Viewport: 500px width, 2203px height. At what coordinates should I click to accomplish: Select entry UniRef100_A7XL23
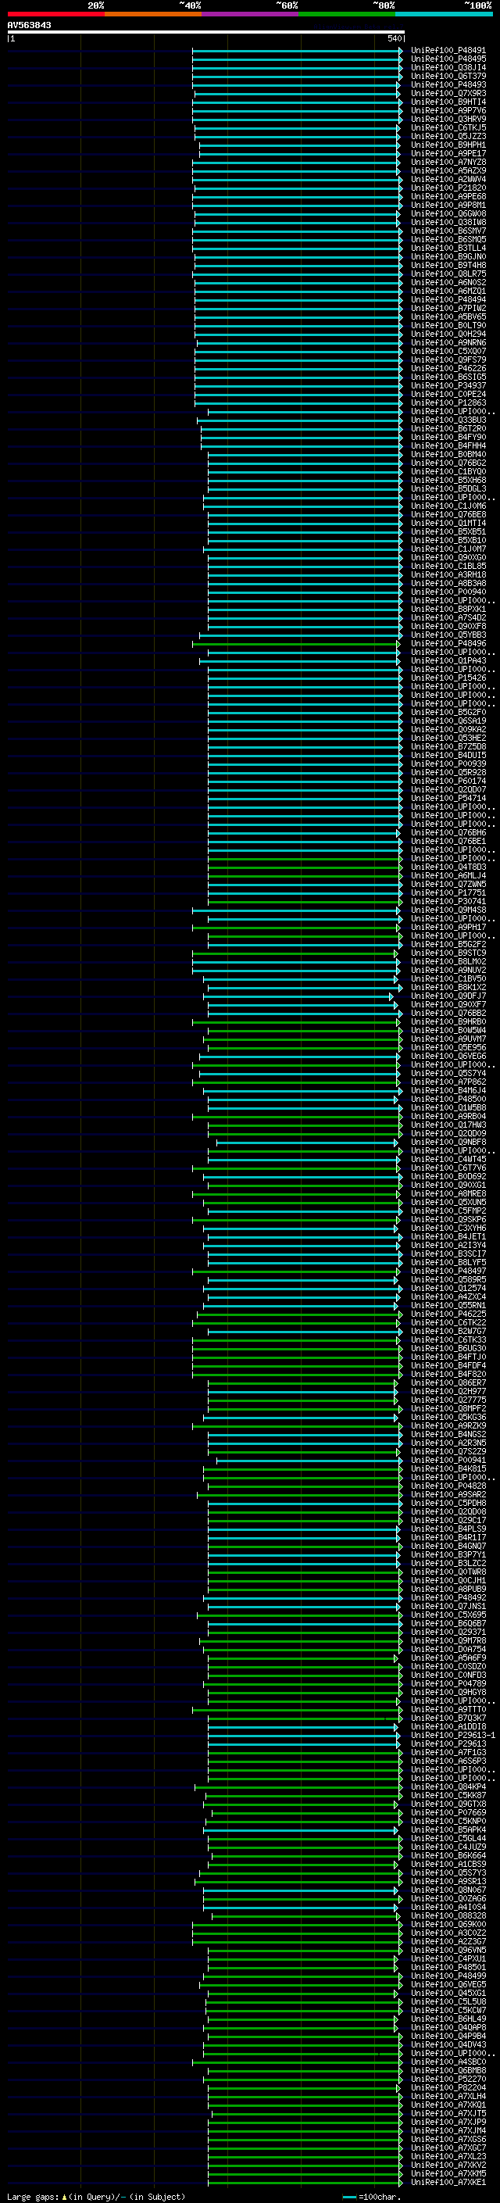448,2156
